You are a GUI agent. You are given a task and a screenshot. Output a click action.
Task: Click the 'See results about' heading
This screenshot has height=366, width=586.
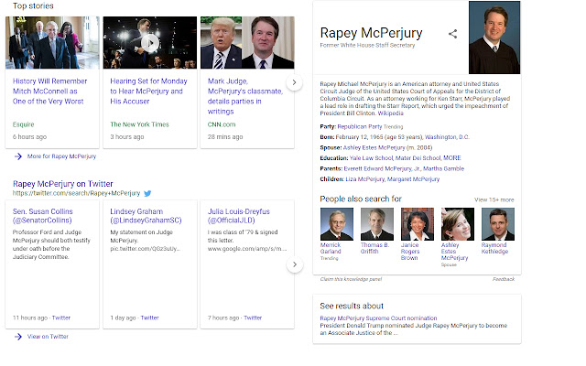(x=352, y=306)
